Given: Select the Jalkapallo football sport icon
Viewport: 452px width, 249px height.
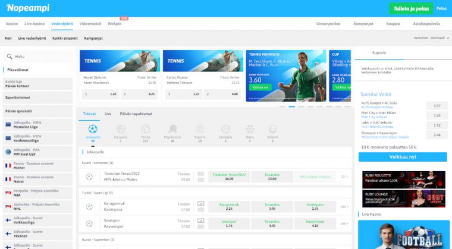Looking at the screenshot, I should coord(93,129).
